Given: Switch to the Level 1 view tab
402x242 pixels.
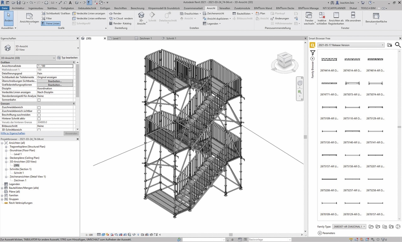Looking at the screenshot, I should [116, 39].
